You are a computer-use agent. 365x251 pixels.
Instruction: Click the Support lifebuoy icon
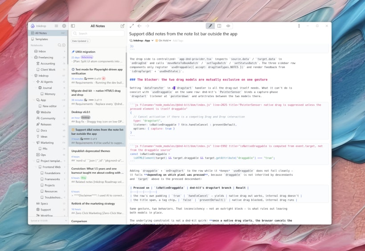click(x=38, y=210)
